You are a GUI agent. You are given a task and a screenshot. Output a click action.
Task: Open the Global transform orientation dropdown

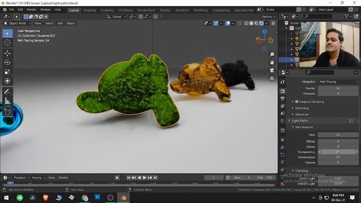[x=117, y=16]
